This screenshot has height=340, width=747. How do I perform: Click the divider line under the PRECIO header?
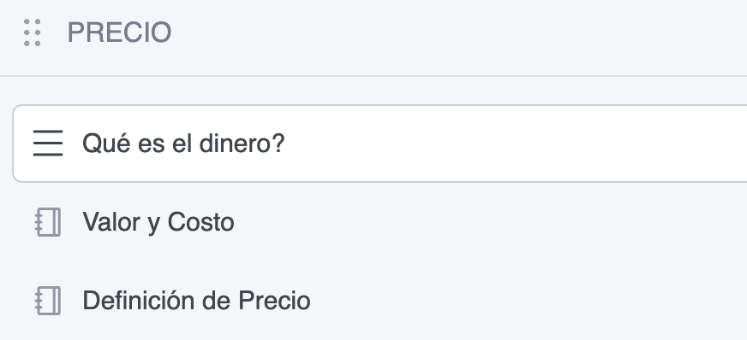[373, 76]
